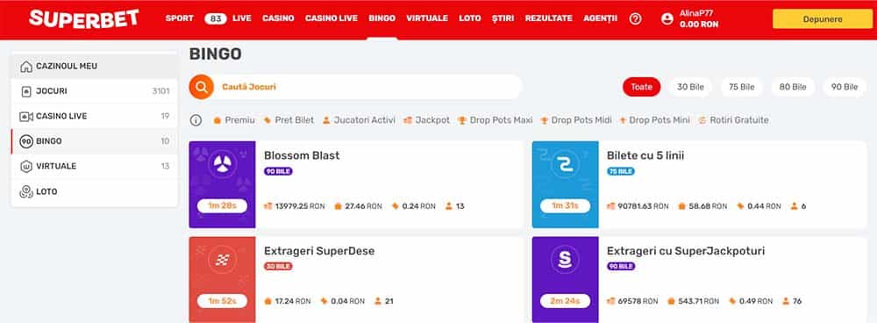Filter games by 30 Bile
The image size is (877, 323).
(x=690, y=87)
